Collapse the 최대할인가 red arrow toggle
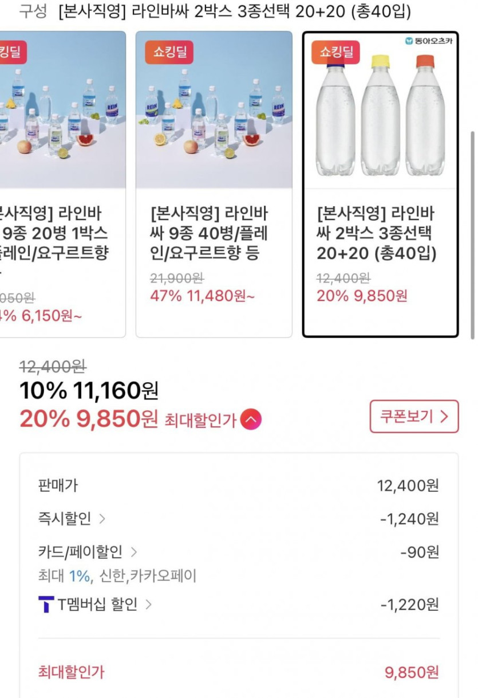The width and height of the screenshot is (478, 698). coord(251,420)
